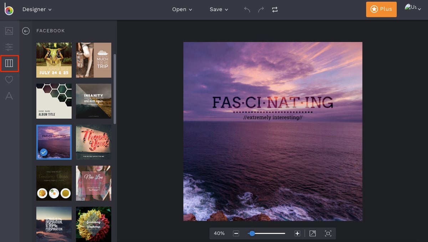
Task: Select the Inspiration Perspiration quote template
Action: click(54, 224)
